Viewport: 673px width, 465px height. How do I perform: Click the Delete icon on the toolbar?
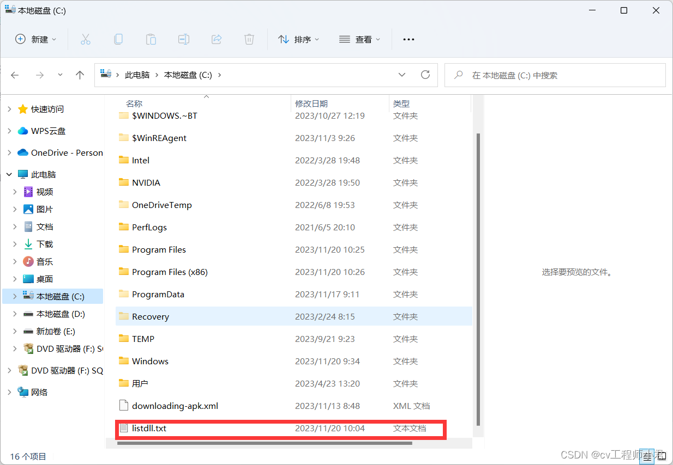[249, 39]
